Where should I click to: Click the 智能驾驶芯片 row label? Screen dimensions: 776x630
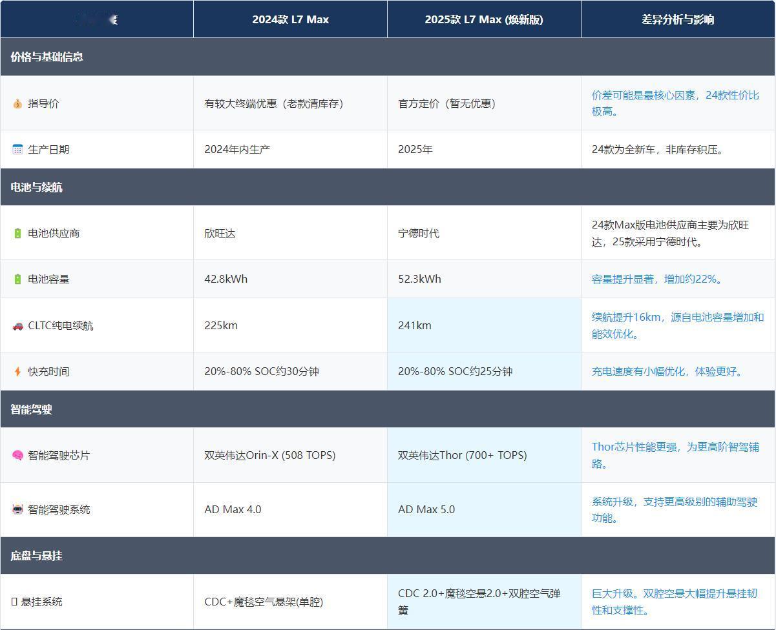point(59,455)
